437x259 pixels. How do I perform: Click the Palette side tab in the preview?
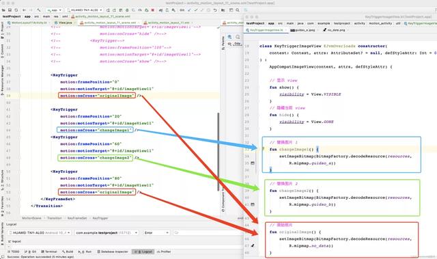[x=223, y=42]
